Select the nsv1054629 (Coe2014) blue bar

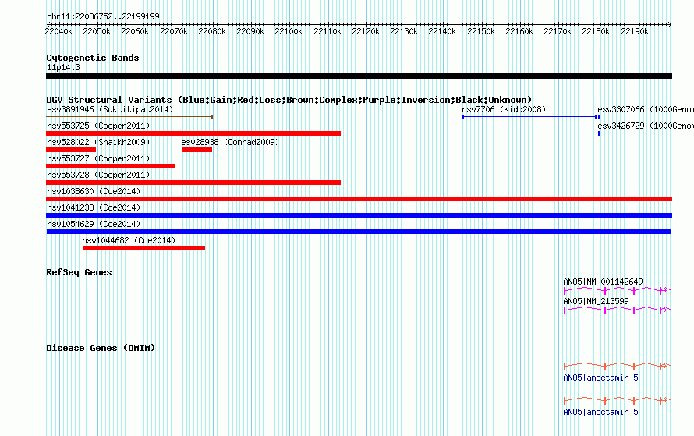point(359,232)
